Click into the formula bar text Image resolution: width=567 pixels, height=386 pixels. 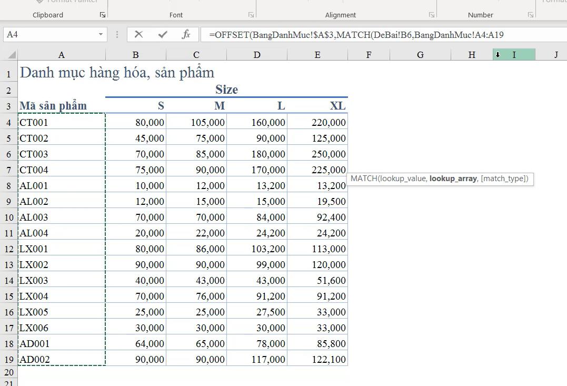[x=369, y=35]
